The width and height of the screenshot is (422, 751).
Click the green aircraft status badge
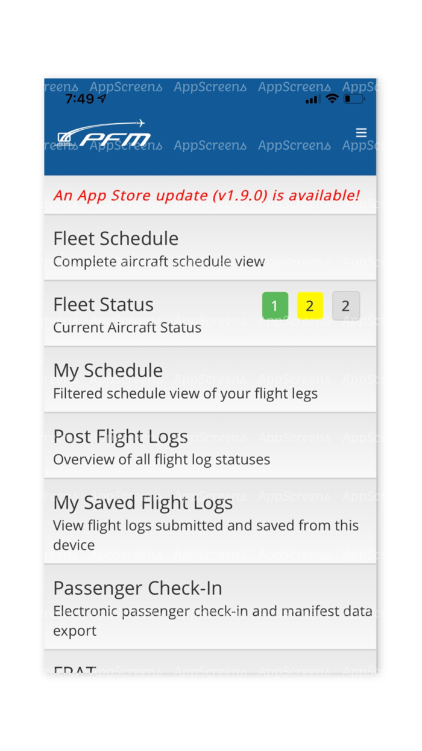tap(276, 305)
